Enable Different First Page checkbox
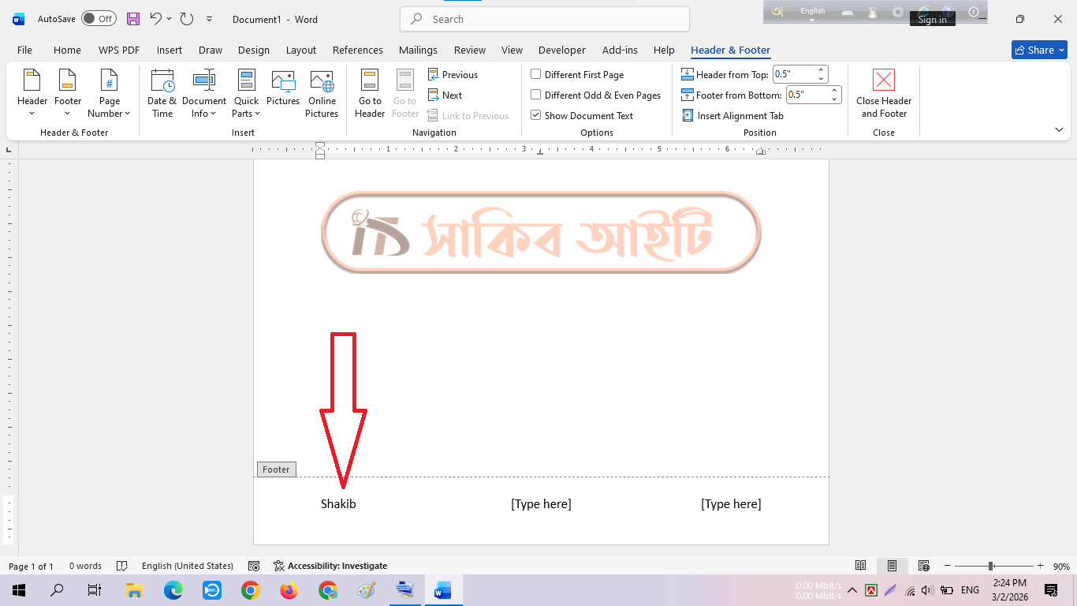 (536, 75)
